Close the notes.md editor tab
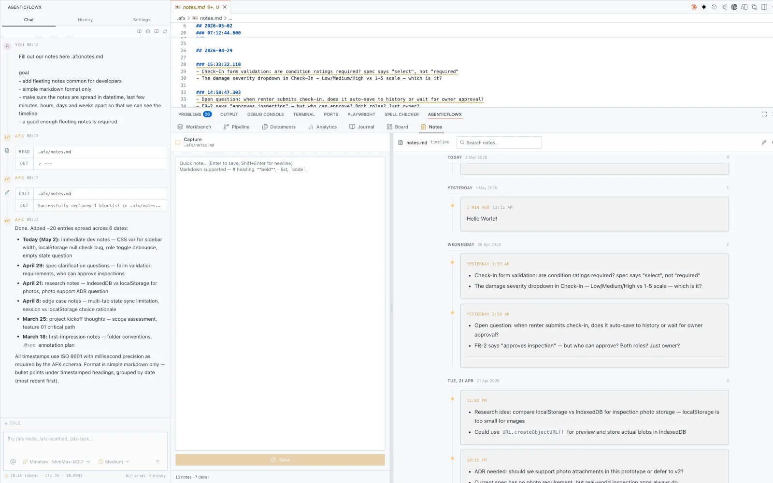773x483 pixels. tap(225, 7)
